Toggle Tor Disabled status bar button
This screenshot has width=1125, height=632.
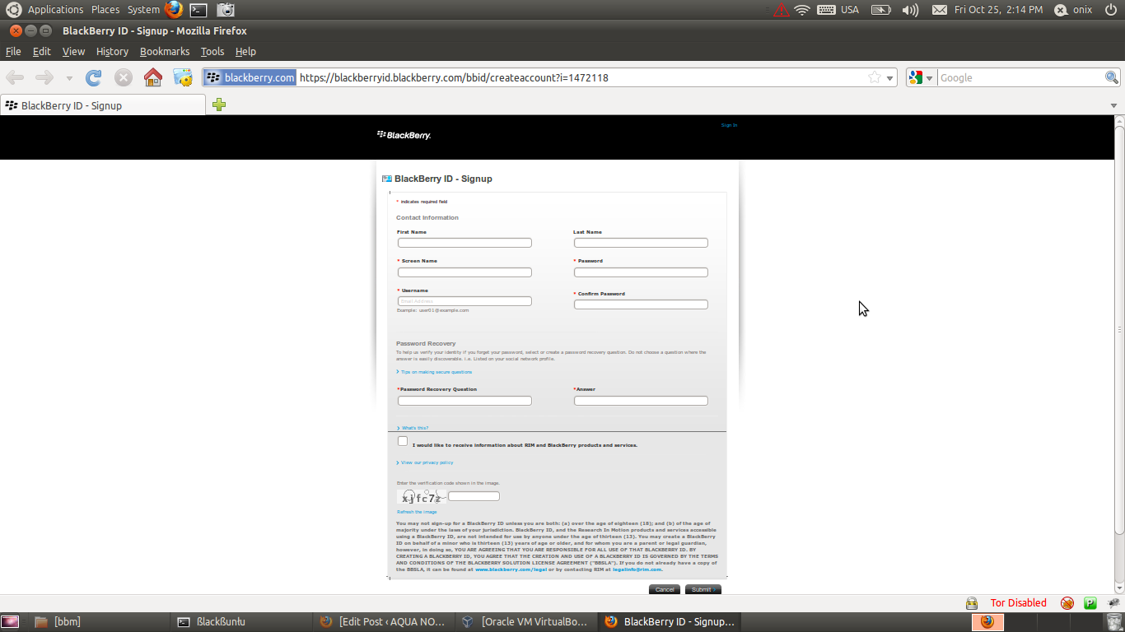1018,603
